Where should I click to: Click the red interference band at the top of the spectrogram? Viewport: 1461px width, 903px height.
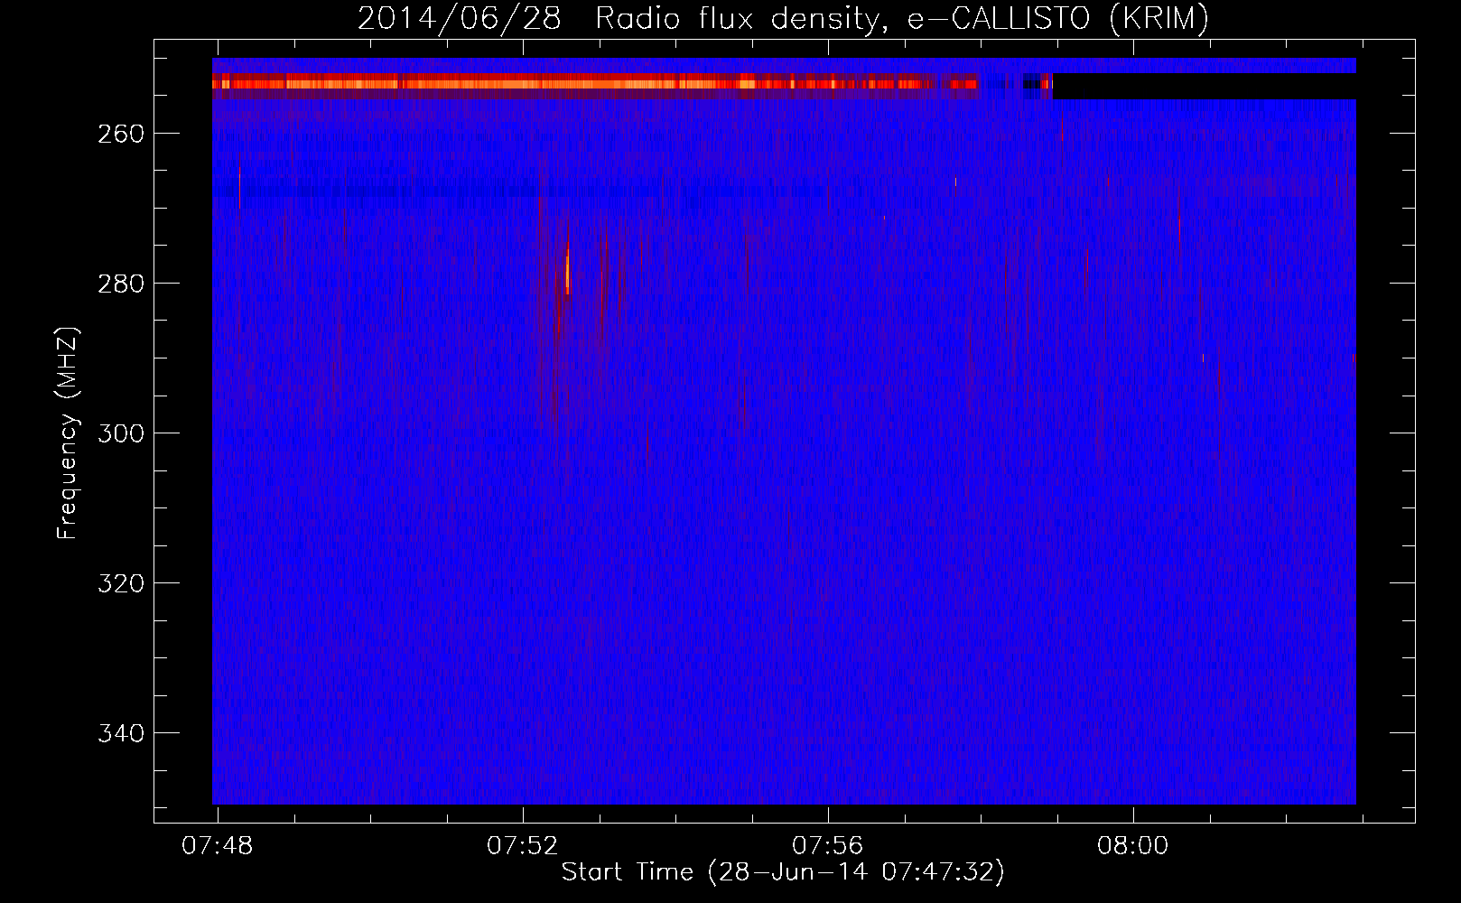click(x=595, y=84)
